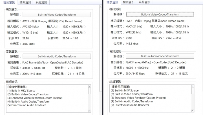Screen dimensions: 203x115
Task: Click "23.54 -> 1.96" current FPS value
Action: click(x=70, y=39)
